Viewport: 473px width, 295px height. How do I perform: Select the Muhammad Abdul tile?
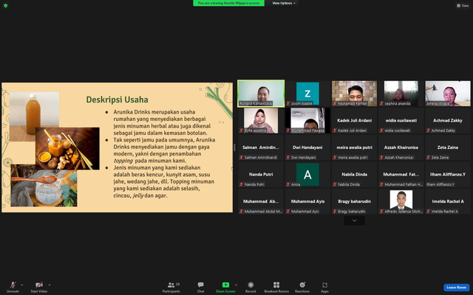tap(261, 201)
